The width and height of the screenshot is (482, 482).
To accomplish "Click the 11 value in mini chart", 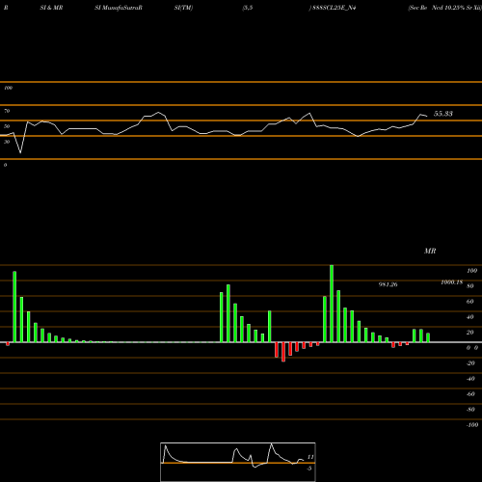I will click(x=310, y=457).
